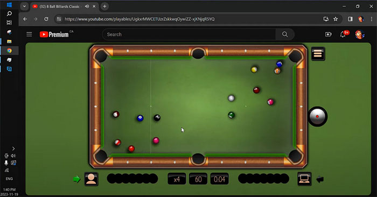The image size is (377, 197).
Task: Focus the YouTube Search field
Action: click(189, 34)
